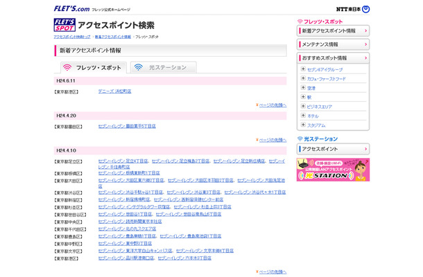Image resolution: width=423 pixels, height=277 pixels.
Task: Expand the スタジアム plus icon
Action: coord(303,125)
